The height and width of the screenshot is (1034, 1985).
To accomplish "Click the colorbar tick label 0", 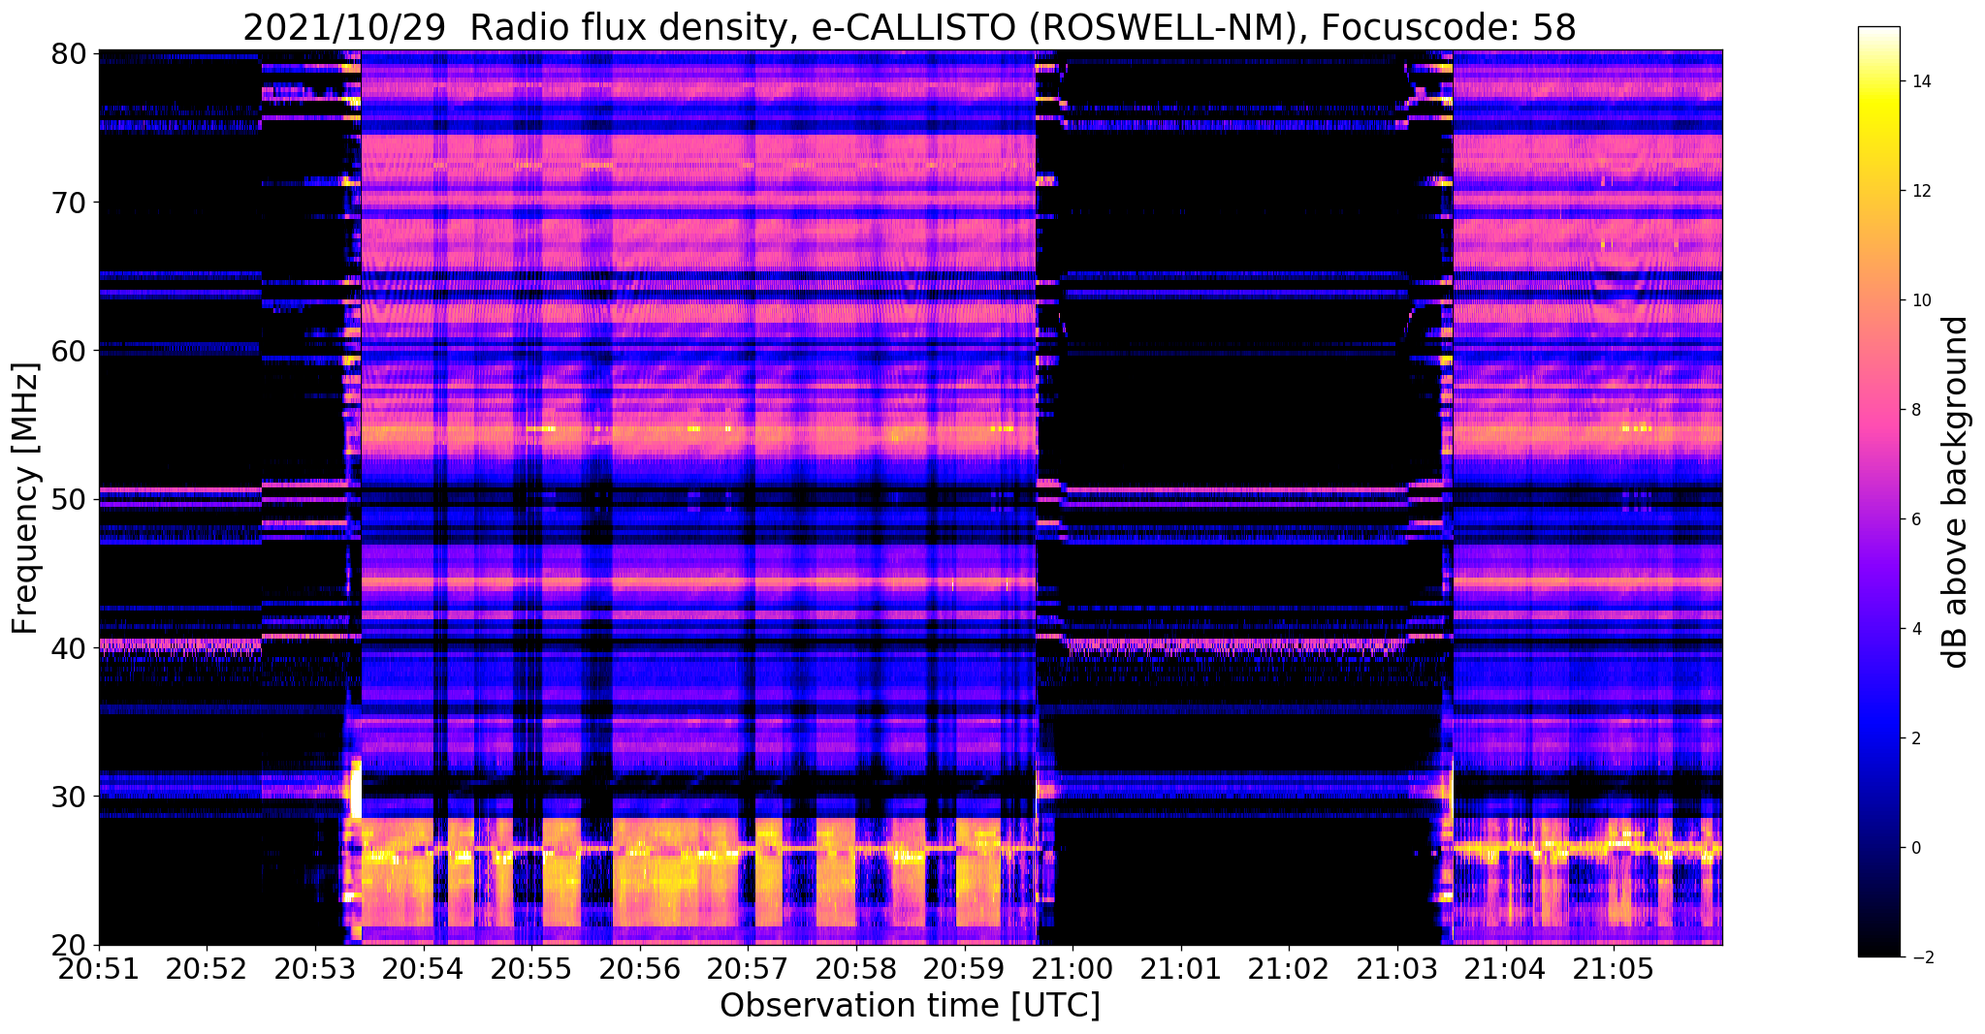I will pos(1915,848).
